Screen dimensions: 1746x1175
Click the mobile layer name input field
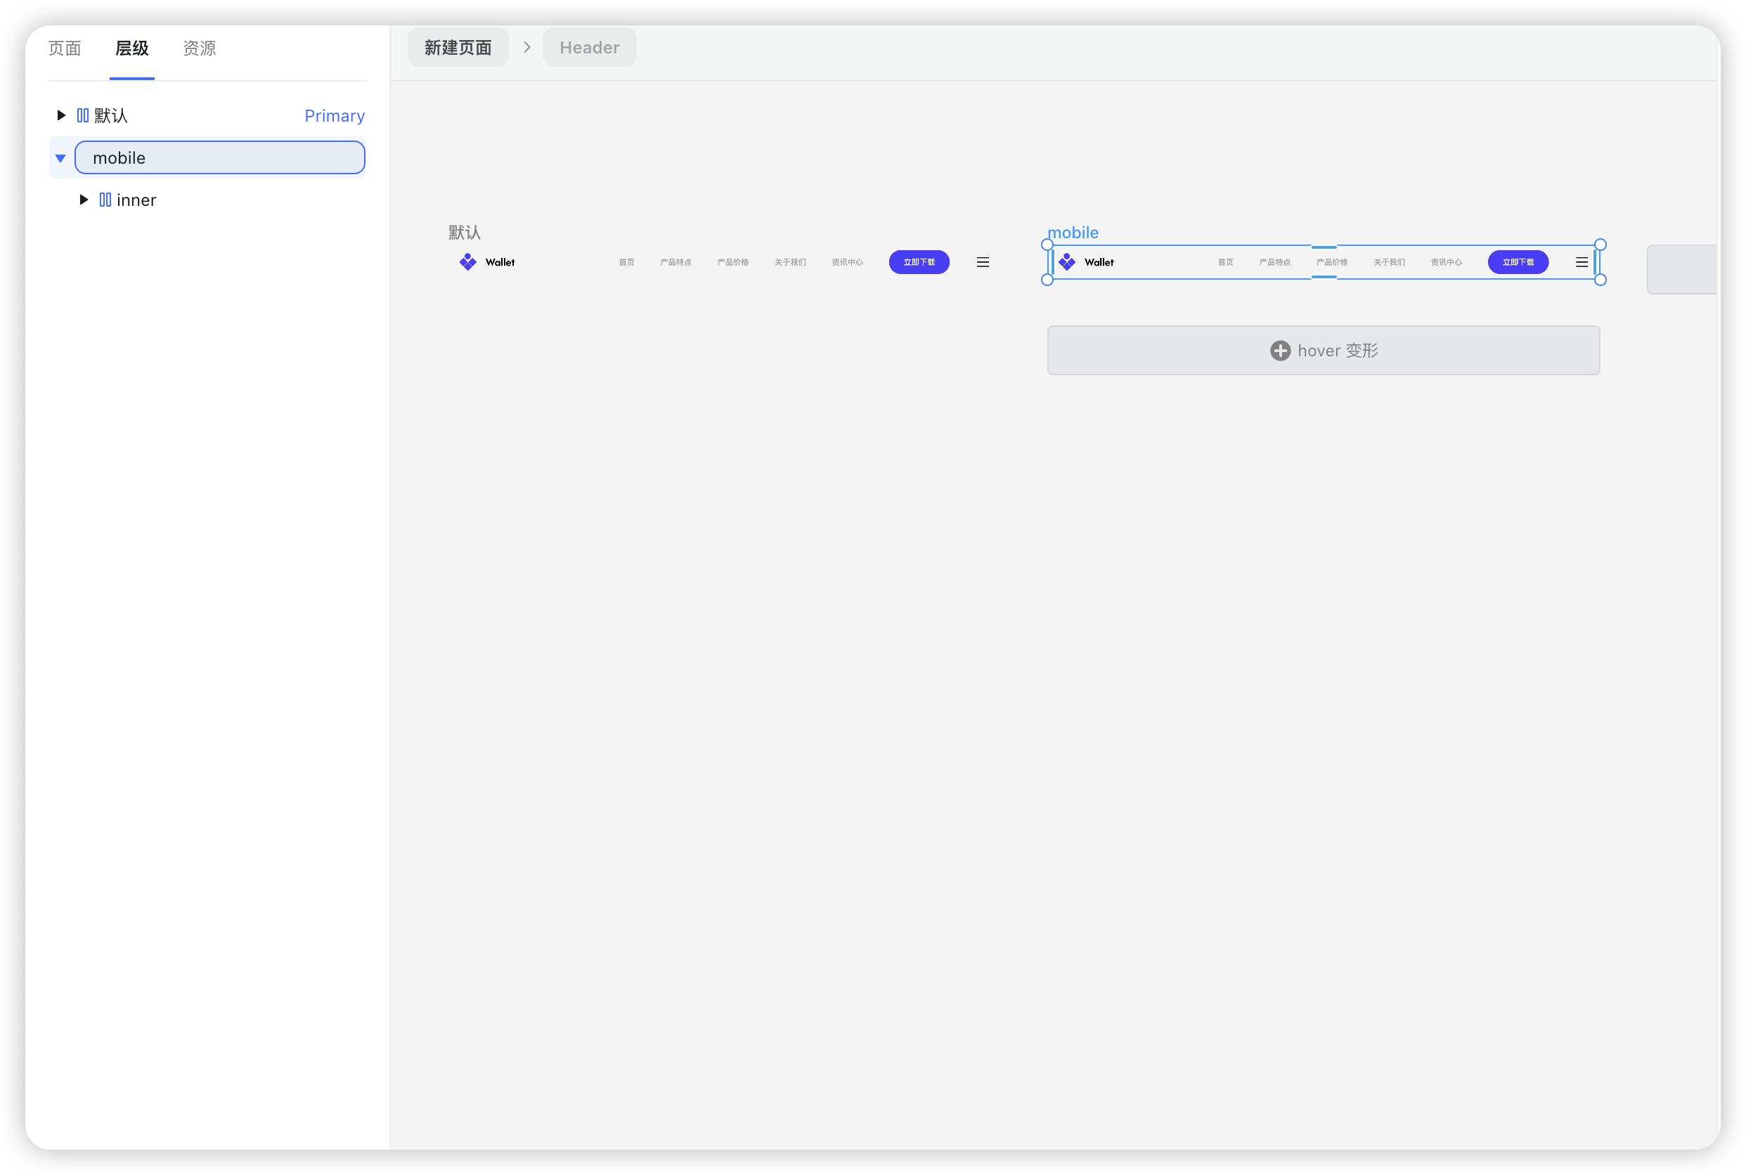[x=219, y=158]
